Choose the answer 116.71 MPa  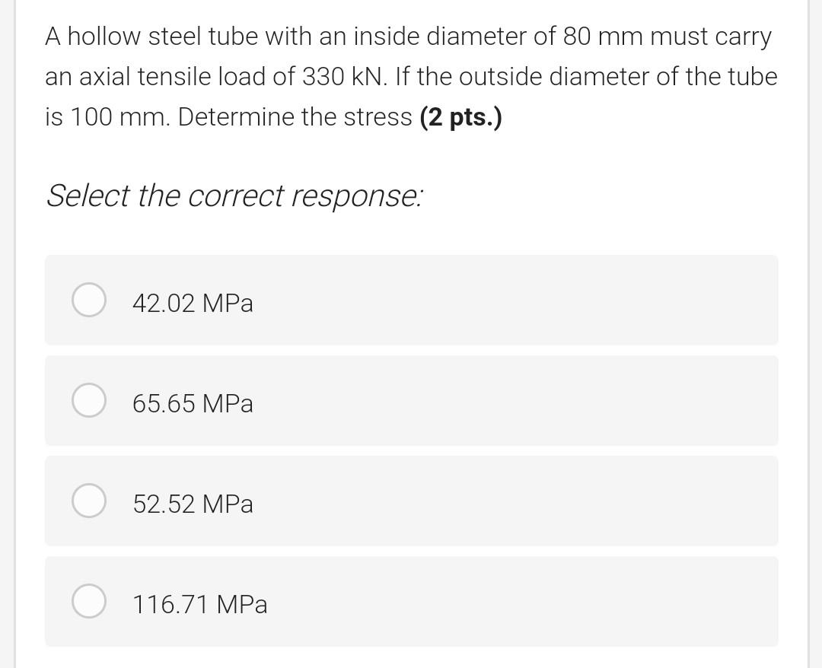pyautogui.click(x=199, y=604)
